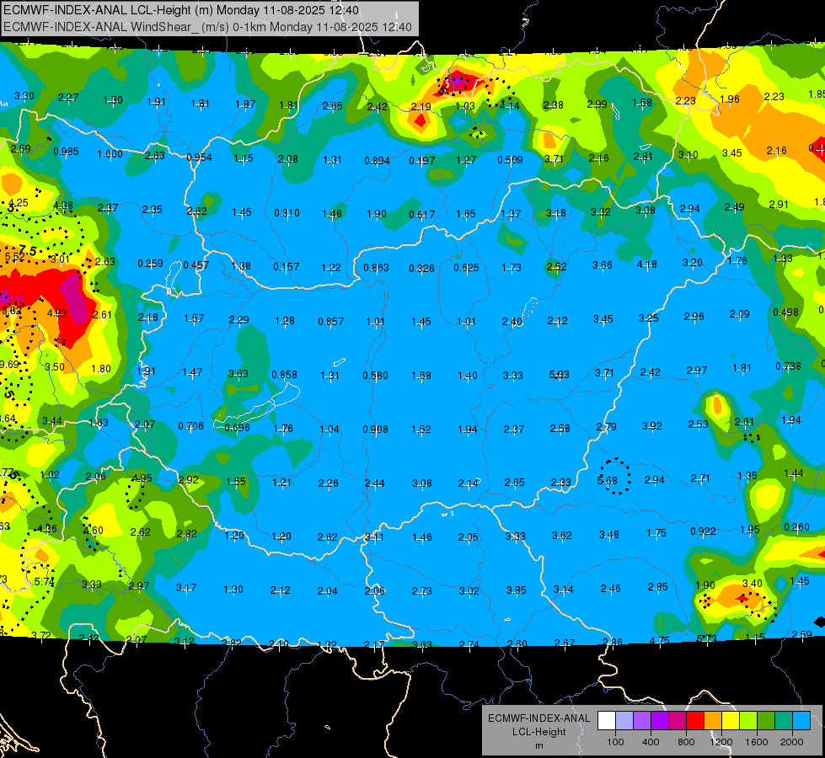Click the red legend swatch
Viewport: 825px width, 758px height.
click(695, 720)
